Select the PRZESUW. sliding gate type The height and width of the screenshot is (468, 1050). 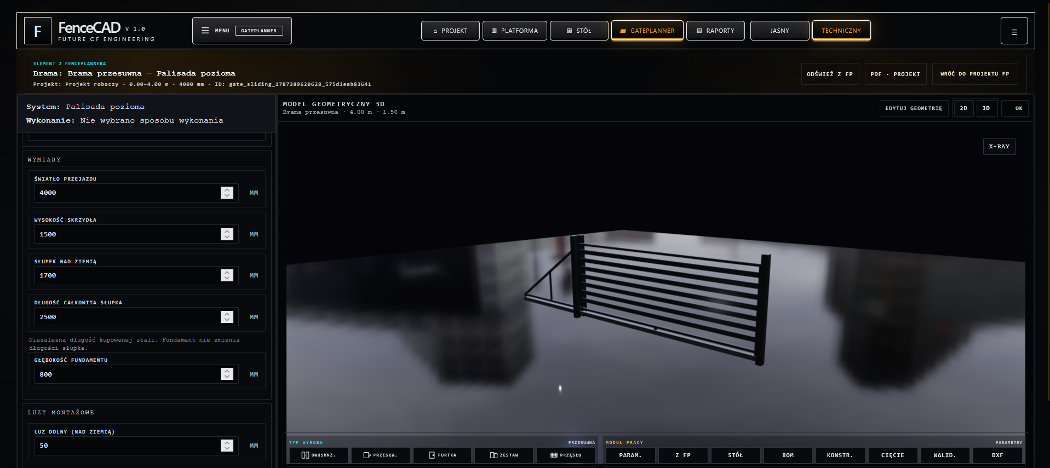(380, 455)
